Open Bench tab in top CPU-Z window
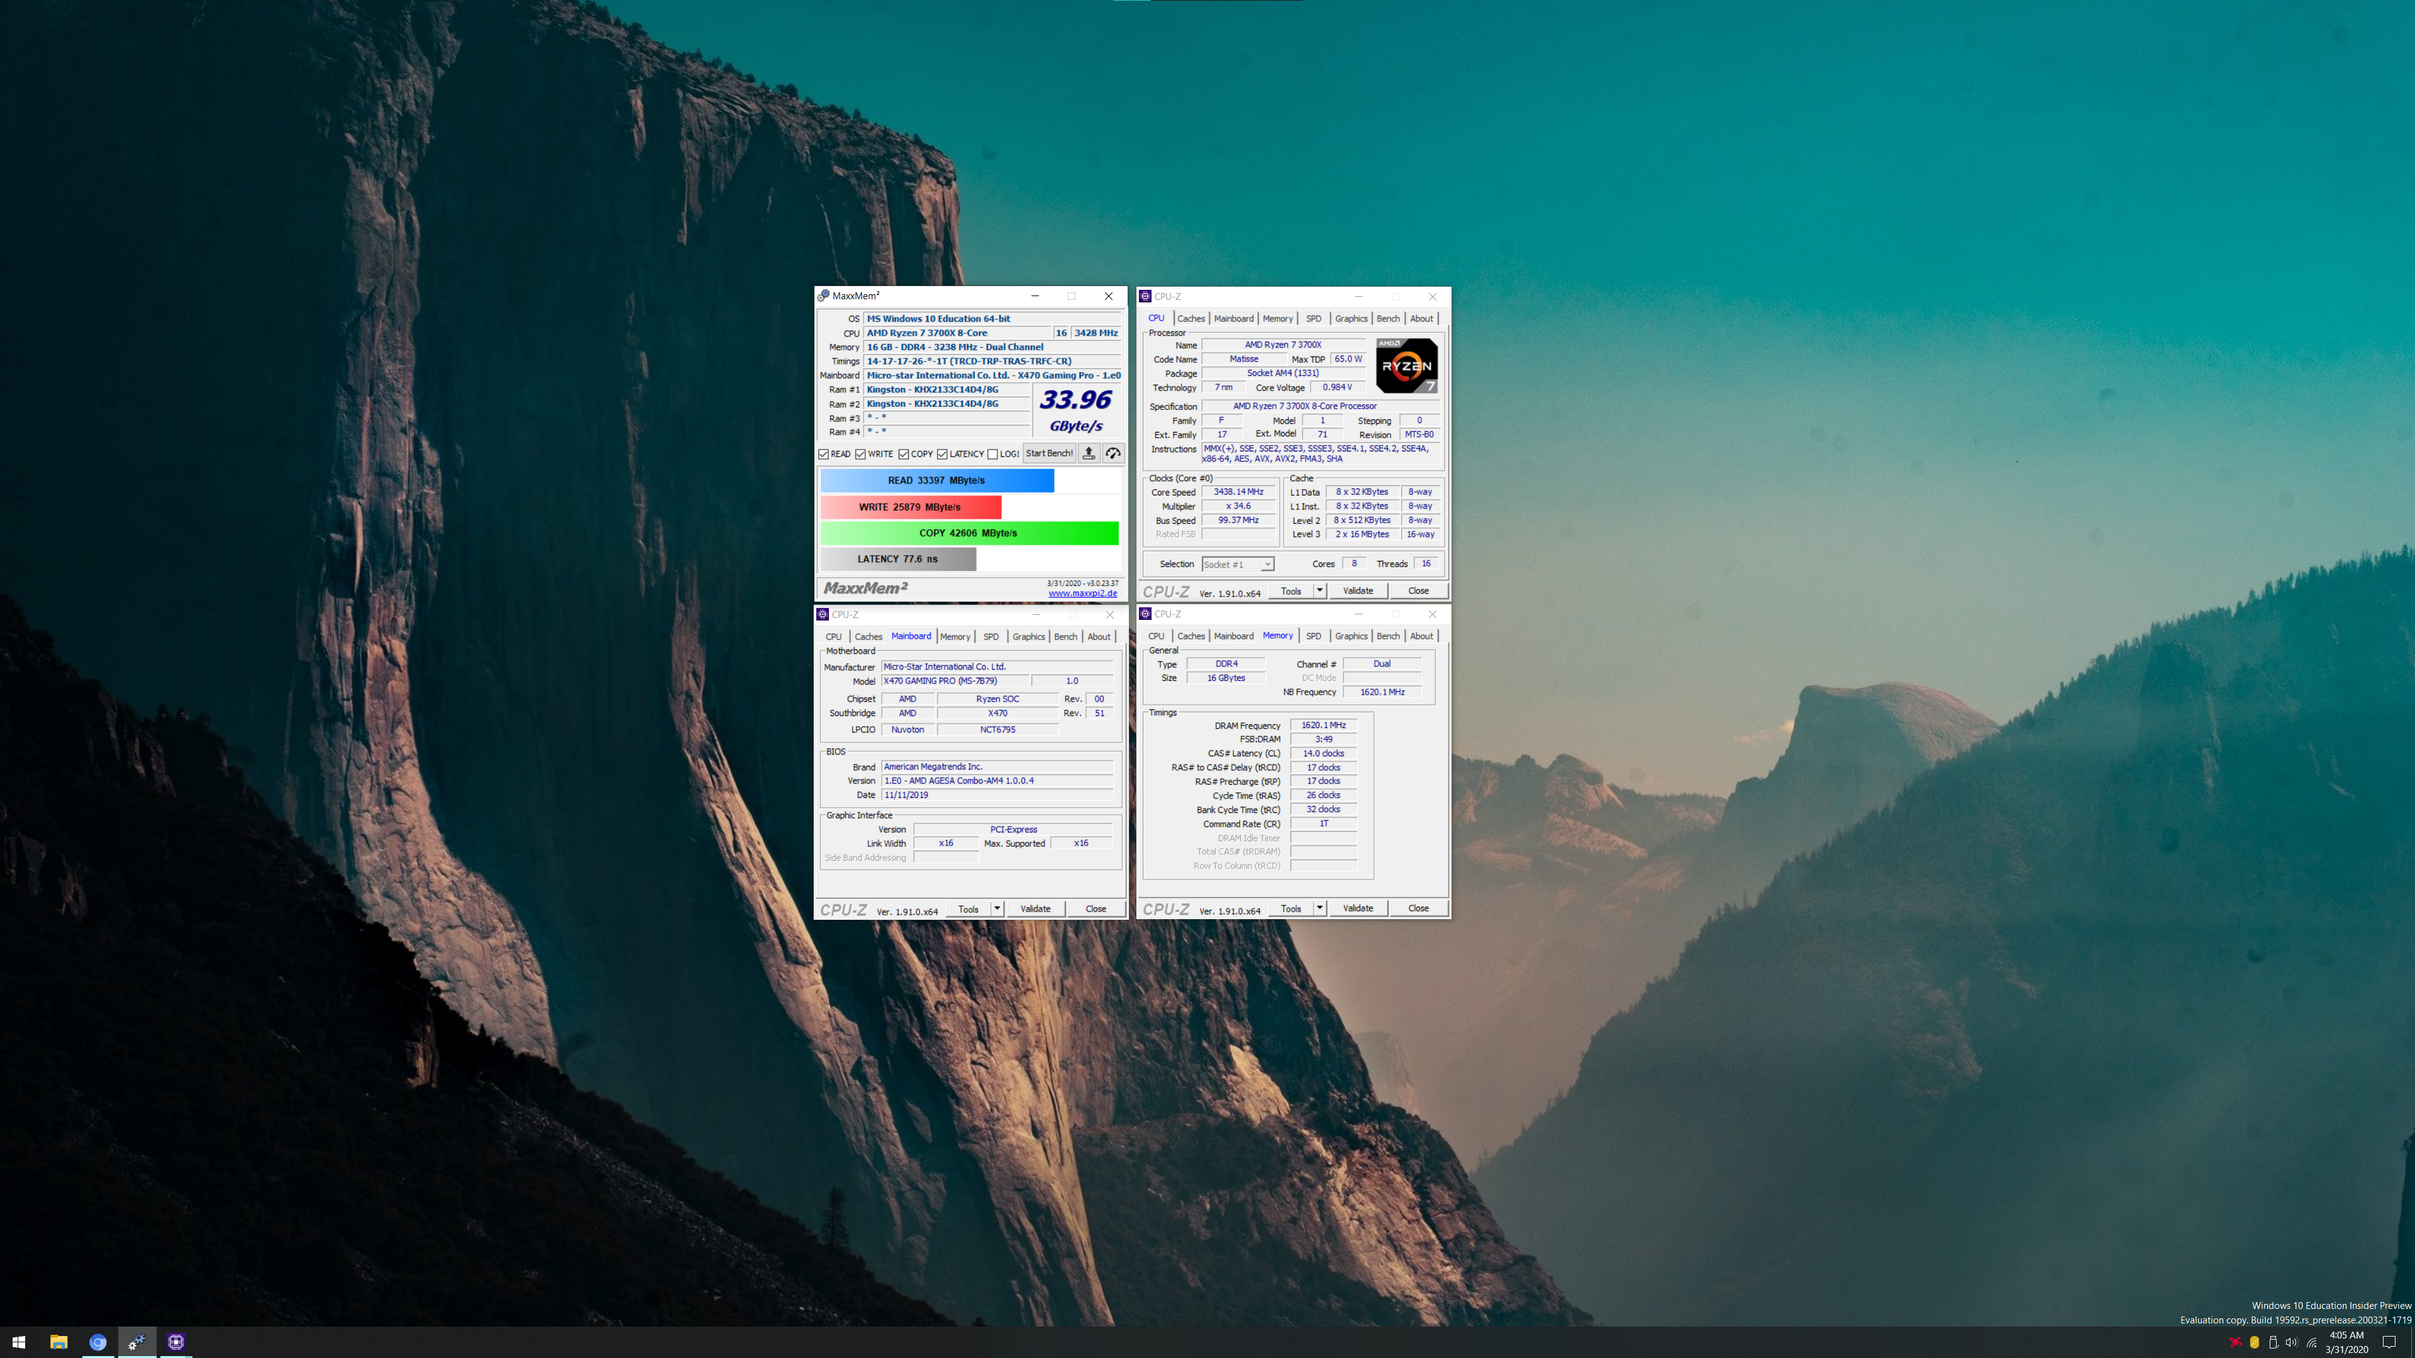 [x=1387, y=319]
